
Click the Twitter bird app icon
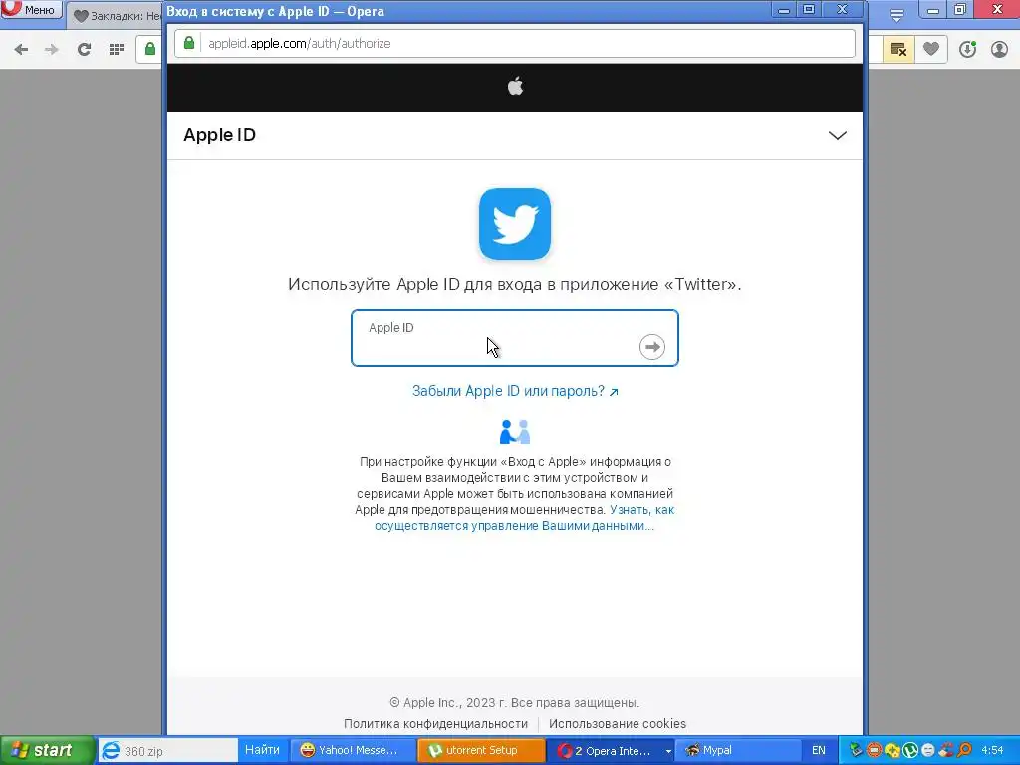pyautogui.click(x=515, y=224)
